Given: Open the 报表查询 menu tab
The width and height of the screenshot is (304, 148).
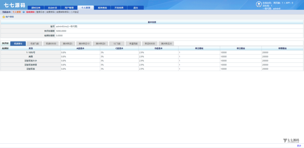Looking at the screenshot, I should point(102,8).
